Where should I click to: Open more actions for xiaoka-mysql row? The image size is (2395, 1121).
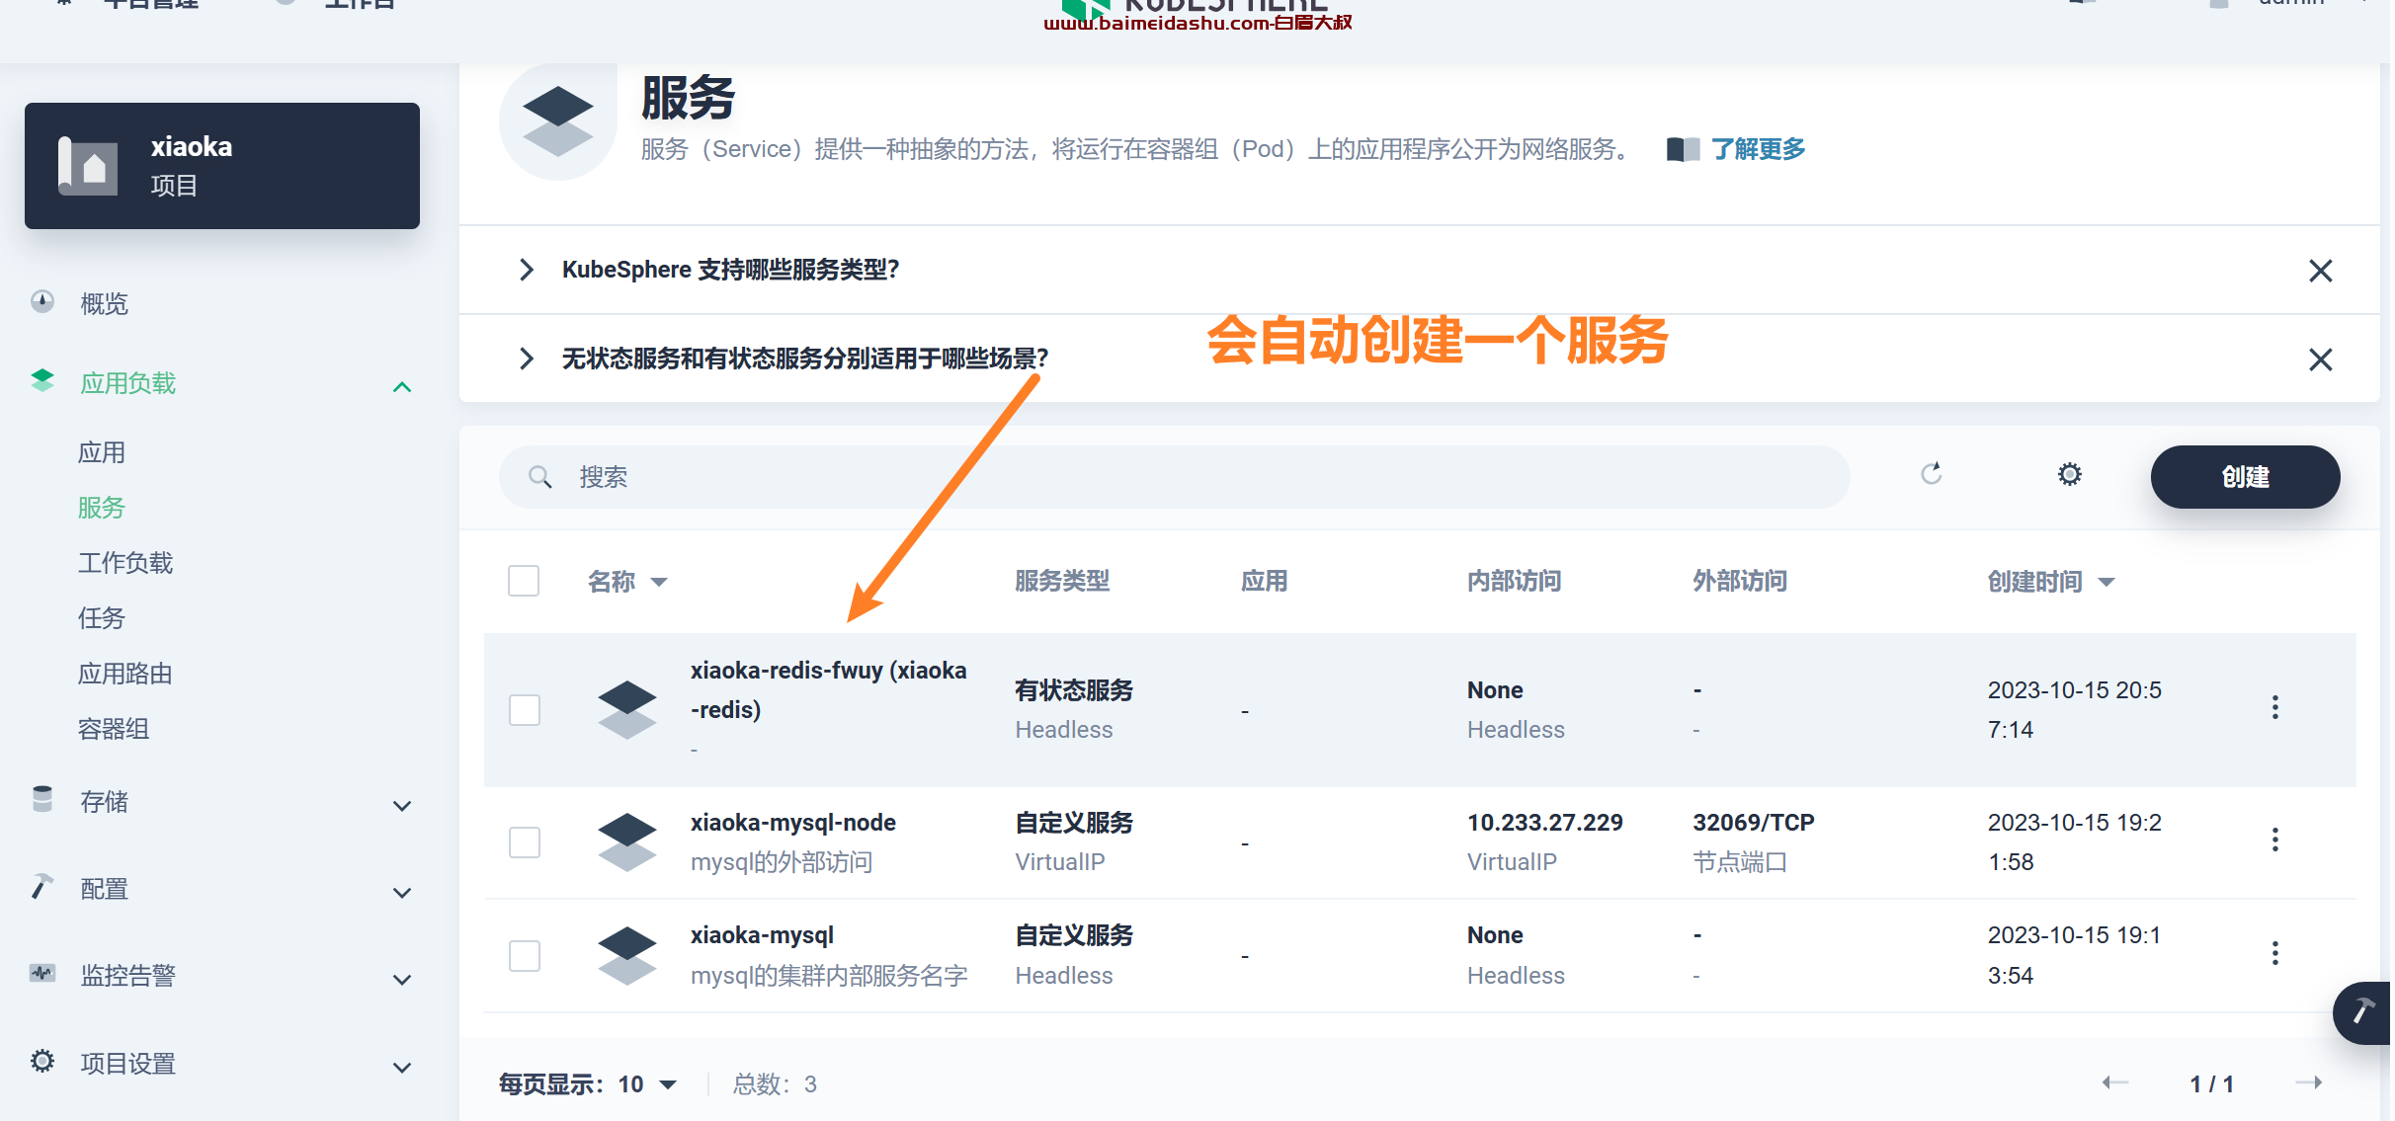[2274, 953]
